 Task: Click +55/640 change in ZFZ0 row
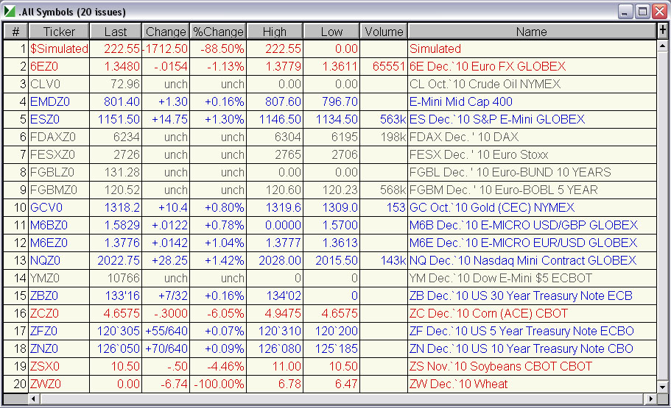point(166,331)
